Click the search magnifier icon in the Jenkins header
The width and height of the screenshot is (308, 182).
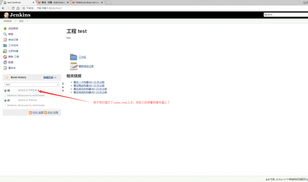pyautogui.click(x=265, y=15)
